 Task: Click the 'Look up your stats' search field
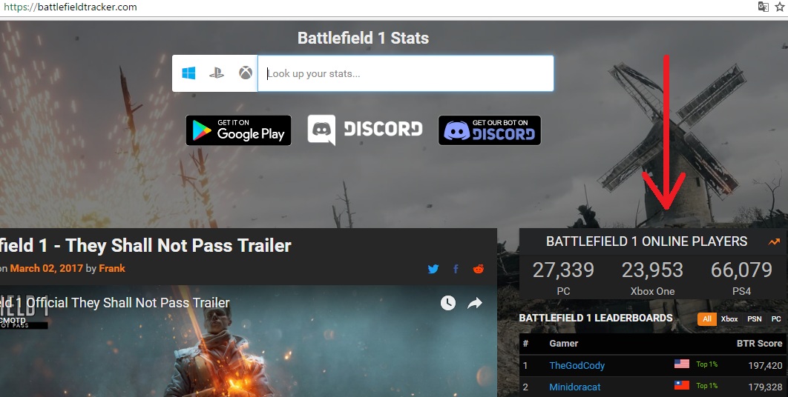pyautogui.click(x=406, y=73)
